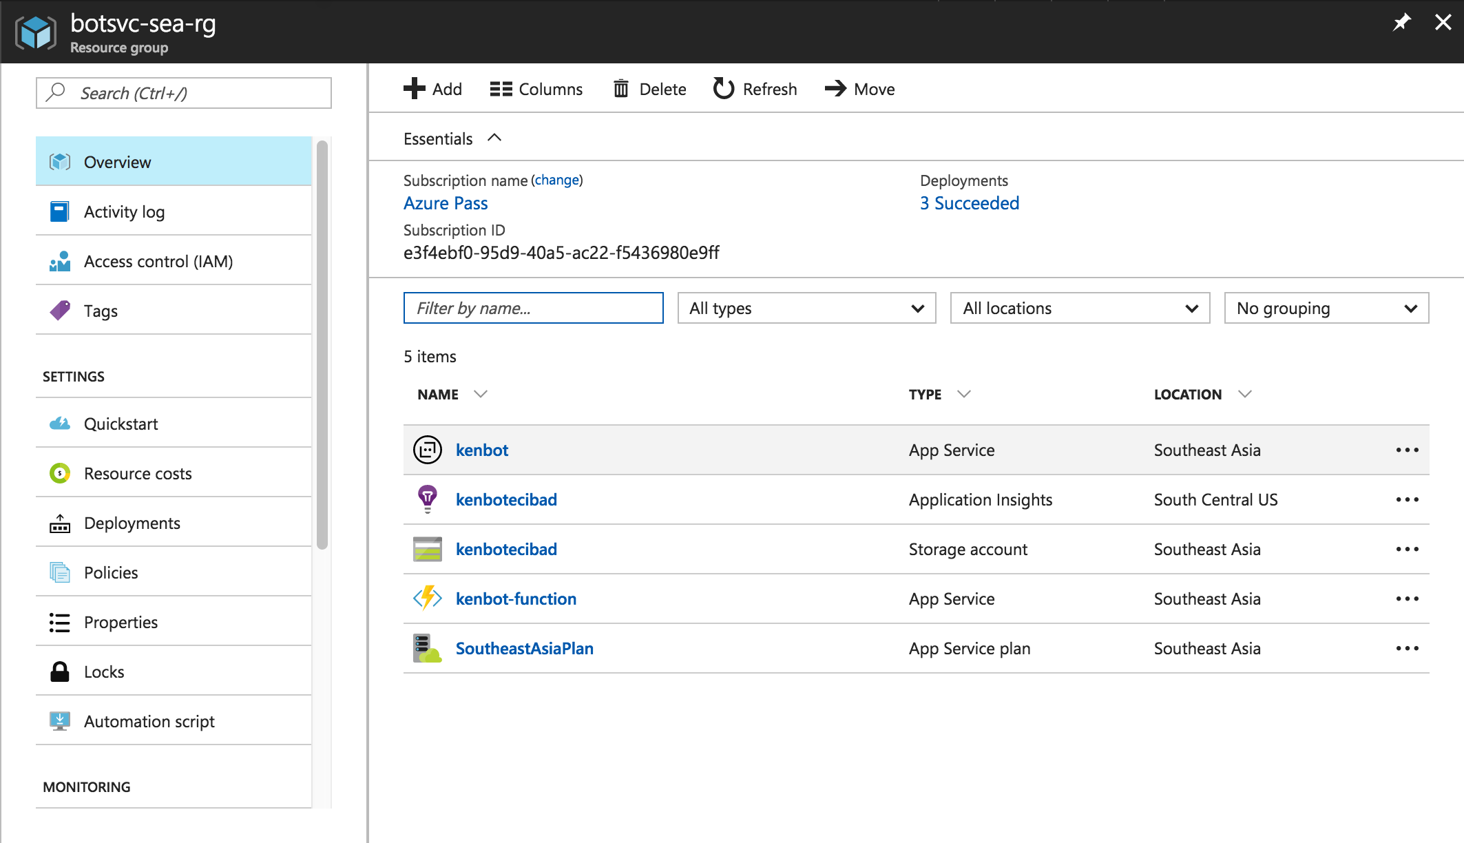This screenshot has height=843, width=1464.
Task: Click the Filter by name field
Action: click(x=534, y=308)
